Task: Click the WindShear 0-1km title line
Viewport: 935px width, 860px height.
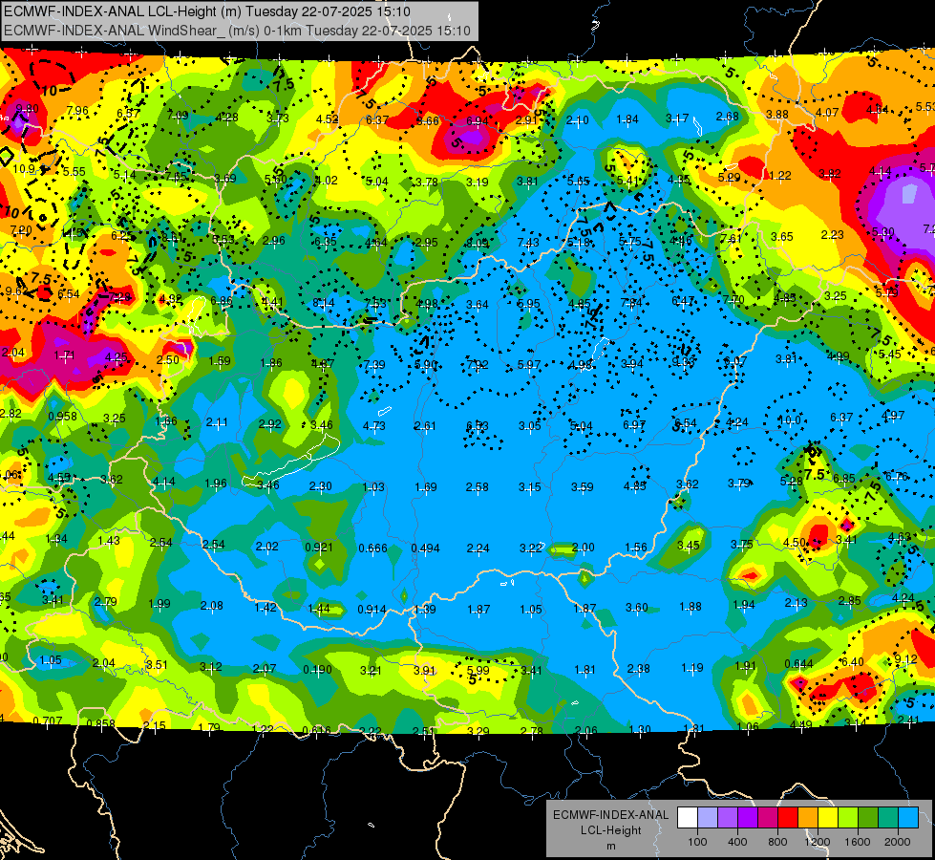Action: [237, 31]
